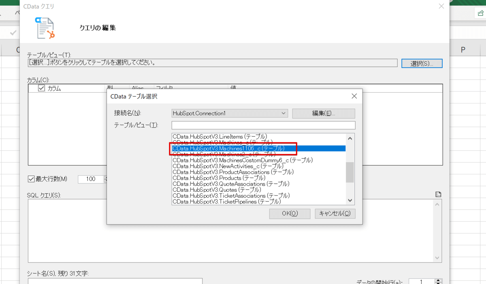The image size is (486, 284).
Task: Click the シート名(S) input field
Action: click(x=115, y=281)
